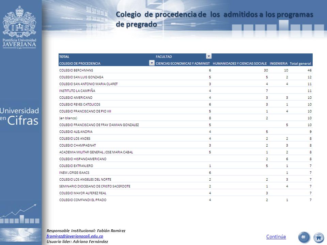
Task: Select the HUMANIDADES Y CIENCIAS SOCIALE column header
Action: [x=239, y=63]
